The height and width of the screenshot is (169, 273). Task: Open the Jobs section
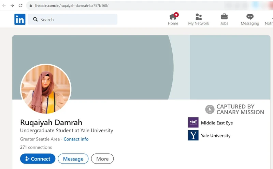224,19
